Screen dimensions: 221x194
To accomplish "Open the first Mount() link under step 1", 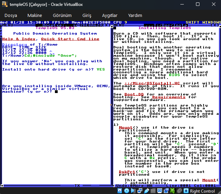I will [126, 128].
